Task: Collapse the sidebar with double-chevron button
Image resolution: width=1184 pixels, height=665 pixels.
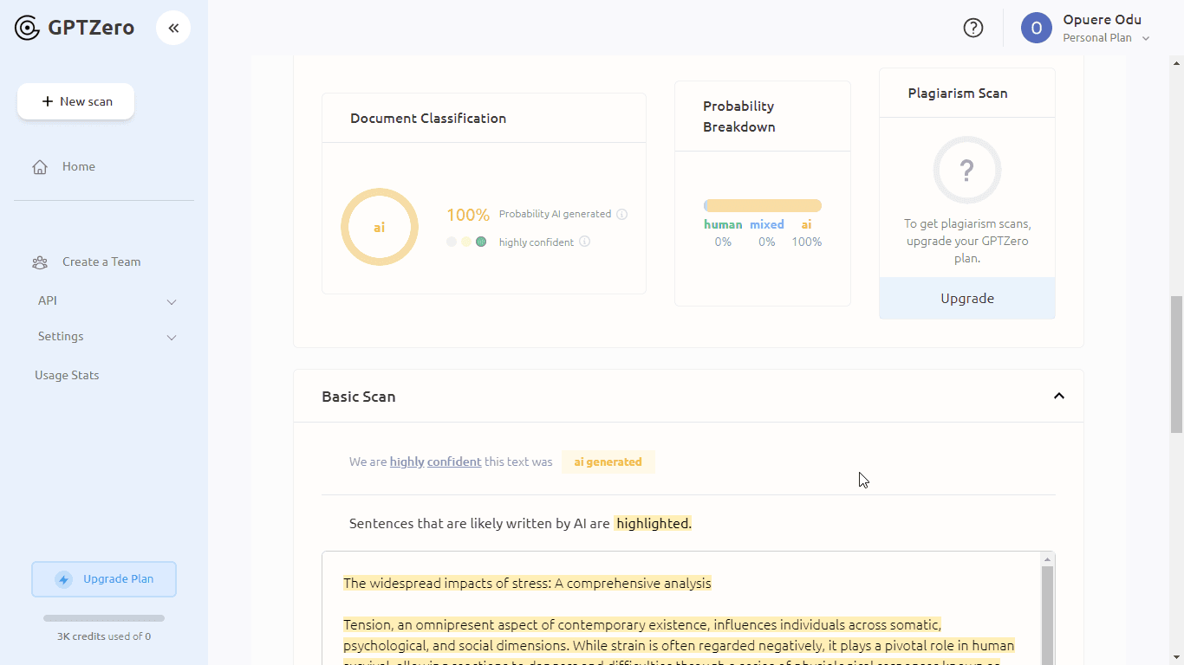Action: click(173, 28)
